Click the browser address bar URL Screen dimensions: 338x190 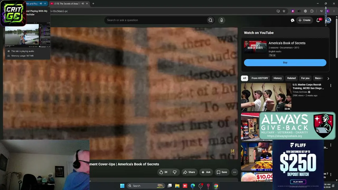click(59, 11)
